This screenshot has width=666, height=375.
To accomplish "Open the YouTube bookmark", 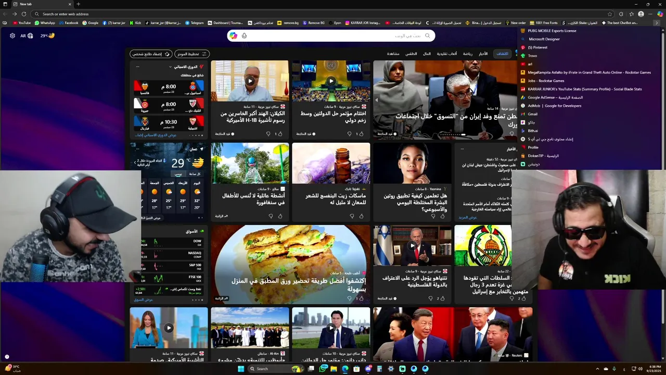I will pos(22,23).
